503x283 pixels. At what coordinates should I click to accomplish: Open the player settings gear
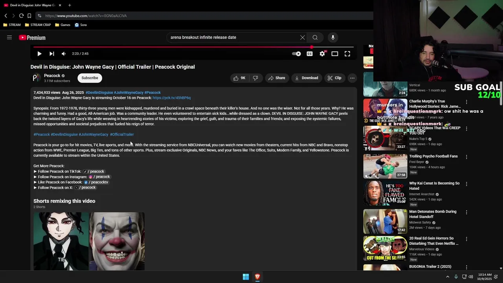coord(322,54)
